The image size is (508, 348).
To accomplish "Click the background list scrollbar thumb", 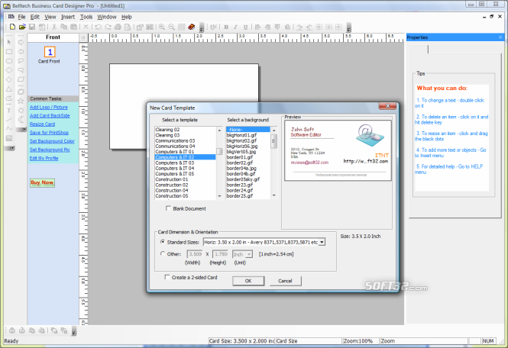I will point(273,141).
